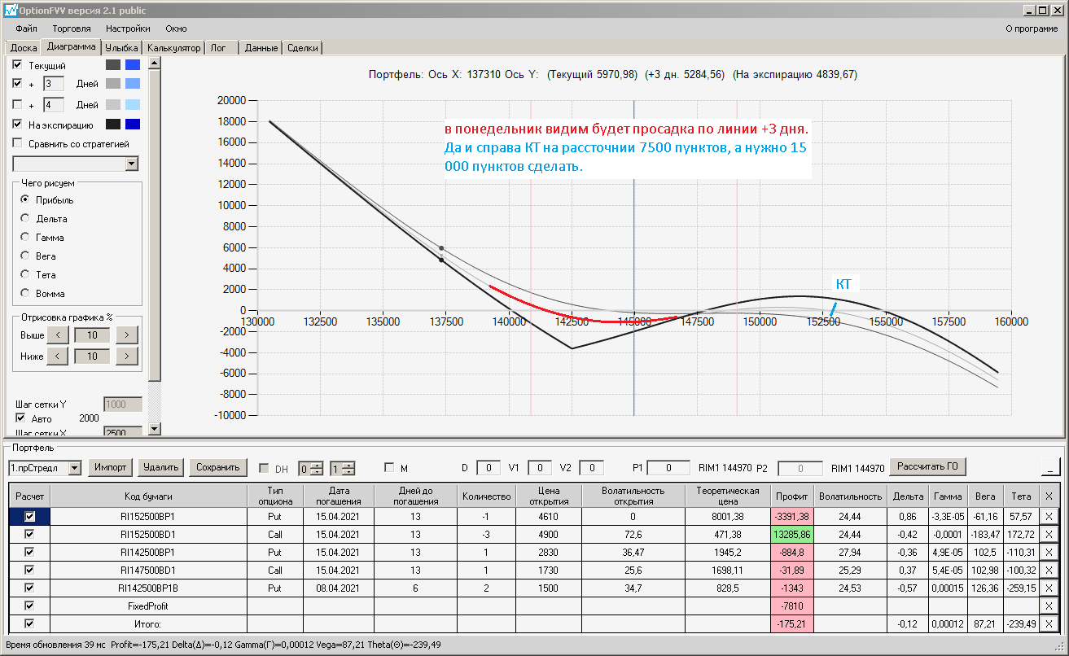
Task: Open the Торговля menu
Action: point(72,28)
